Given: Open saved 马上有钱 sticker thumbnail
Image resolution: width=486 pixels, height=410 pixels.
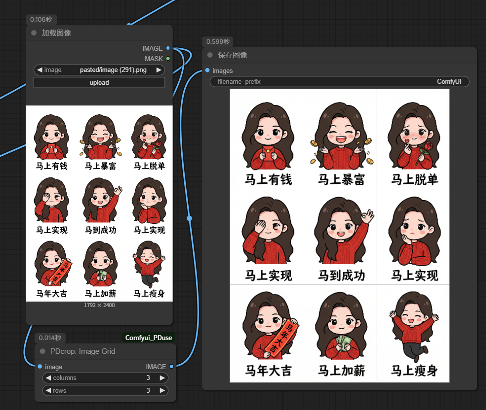Looking at the screenshot, I should [266, 138].
